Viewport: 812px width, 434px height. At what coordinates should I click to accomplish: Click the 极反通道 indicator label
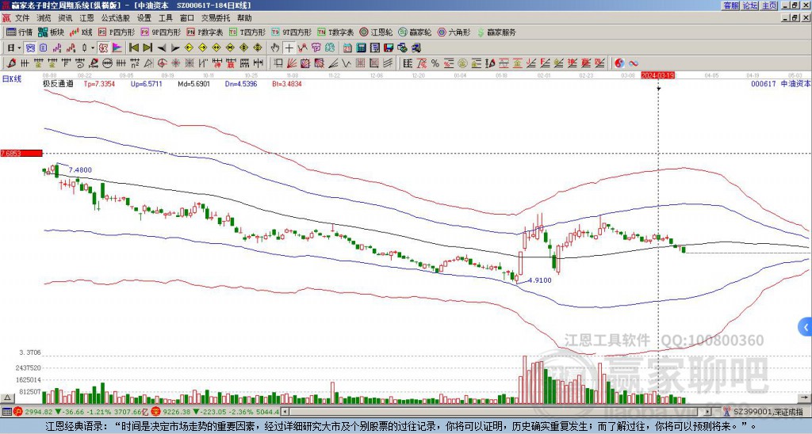coord(58,83)
